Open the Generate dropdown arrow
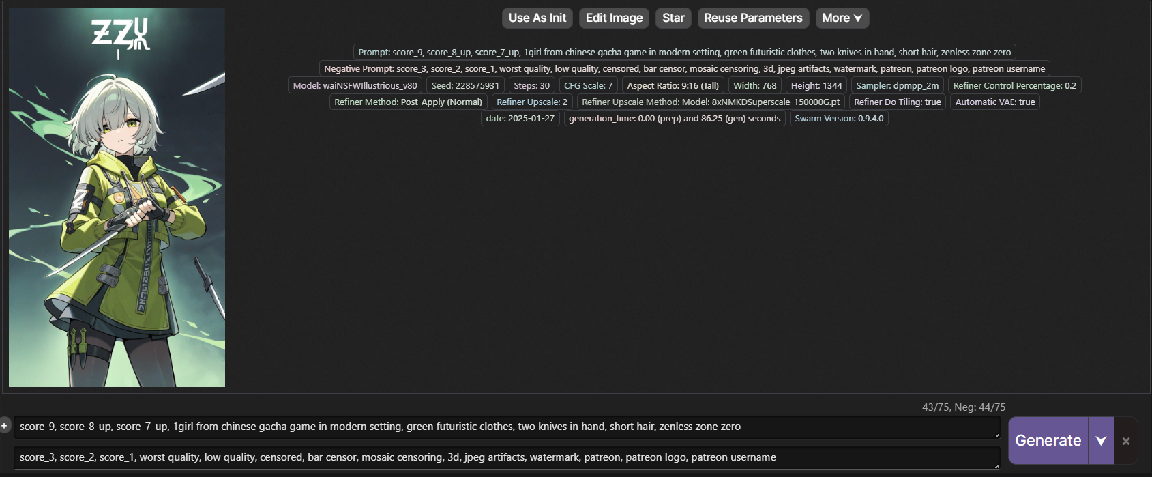Screen dimensions: 1152x477 coord(1101,441)
